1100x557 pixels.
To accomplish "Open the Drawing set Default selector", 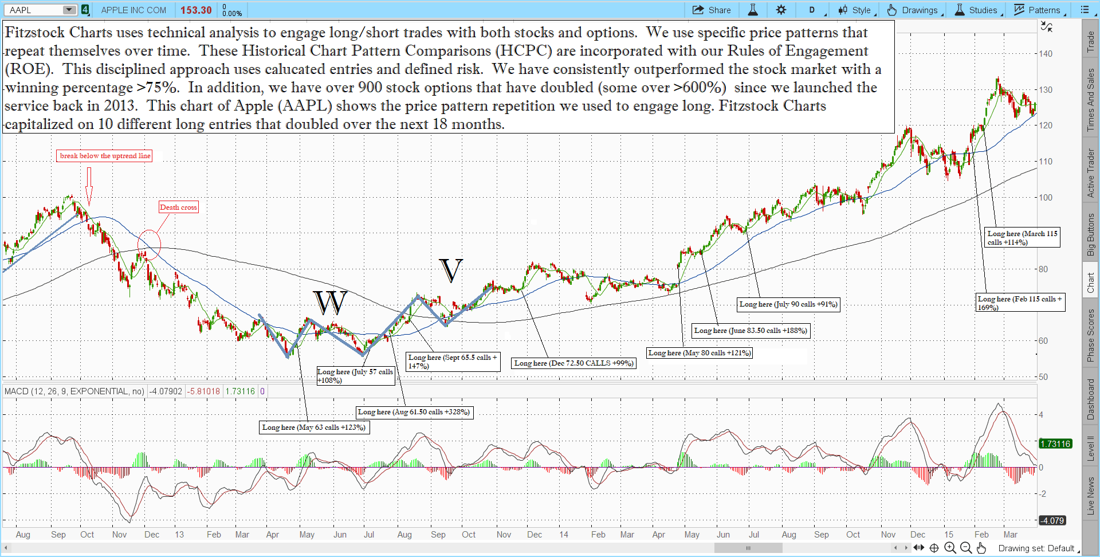I will (x=1037, y=548).
